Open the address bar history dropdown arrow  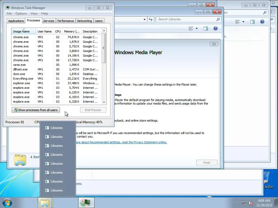point(144,19)
